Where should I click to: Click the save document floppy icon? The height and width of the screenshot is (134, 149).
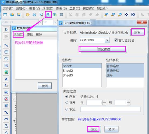coord(19,15)
